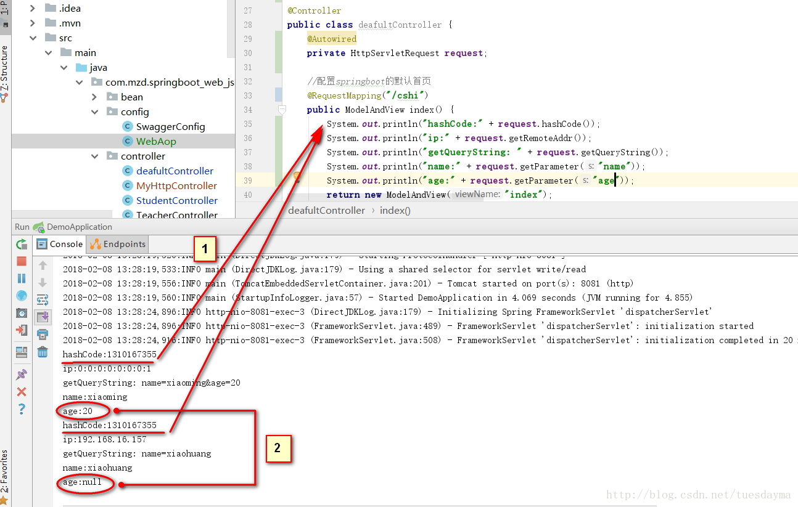Close the Run tab with red X

point(22,392)
